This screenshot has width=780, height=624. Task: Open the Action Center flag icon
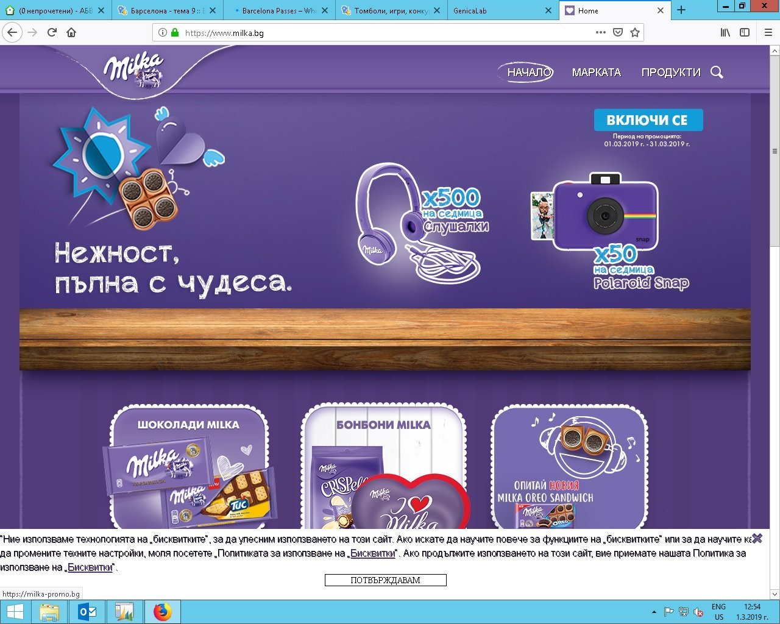[668, 612]
